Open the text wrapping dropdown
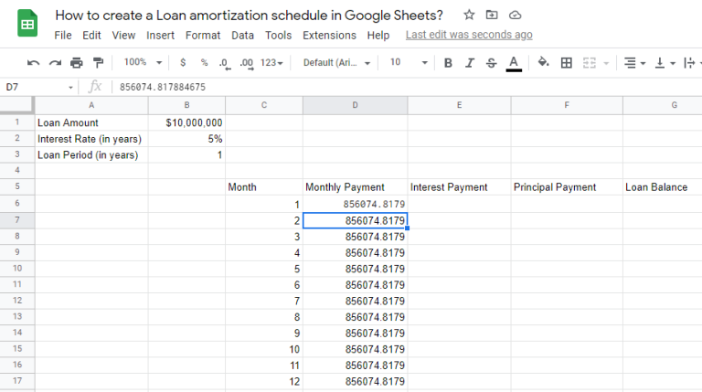Viewport: 702px width, 392px height. click(692, 63)
